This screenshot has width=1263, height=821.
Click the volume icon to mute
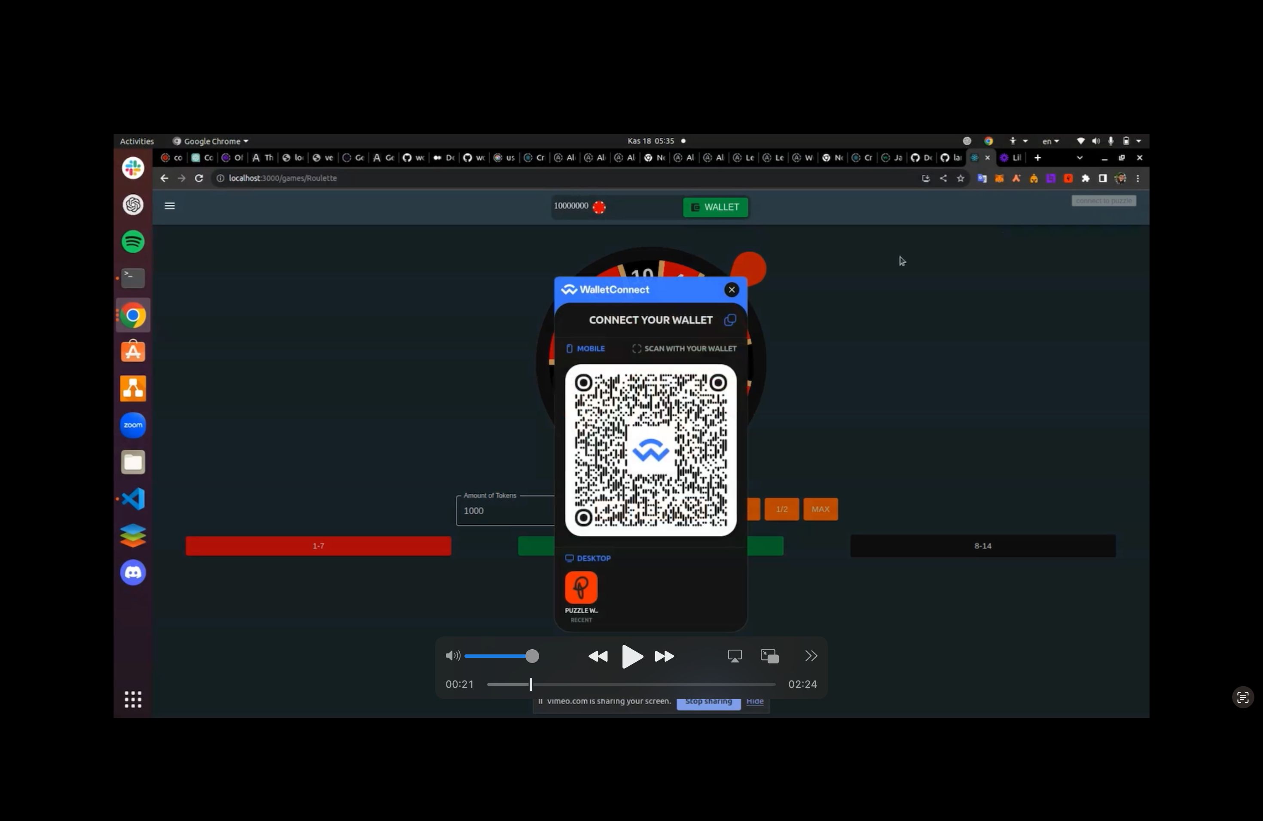click(452, 655)
